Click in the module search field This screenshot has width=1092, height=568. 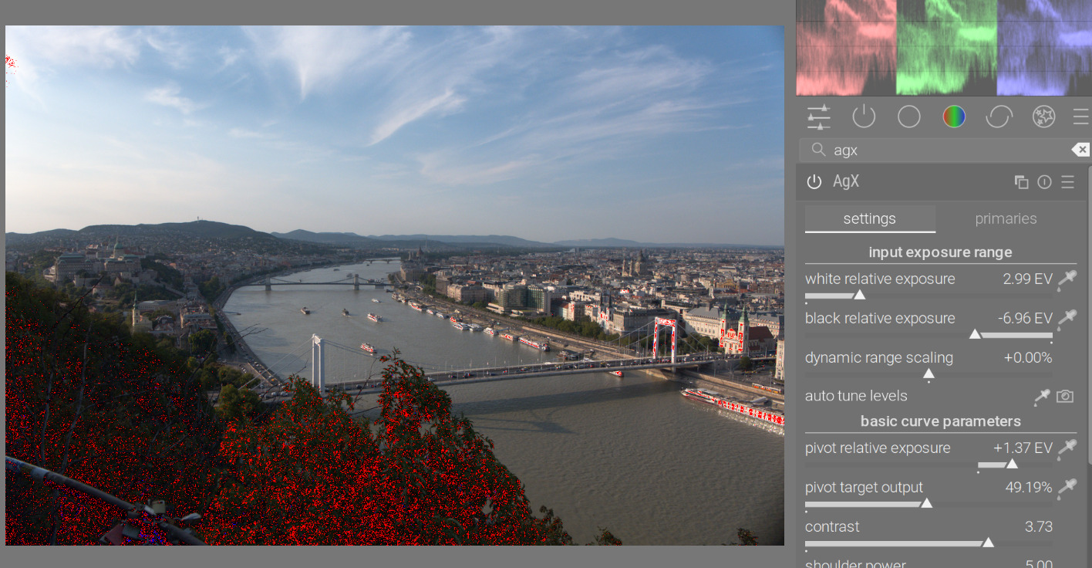coord(941,150)
